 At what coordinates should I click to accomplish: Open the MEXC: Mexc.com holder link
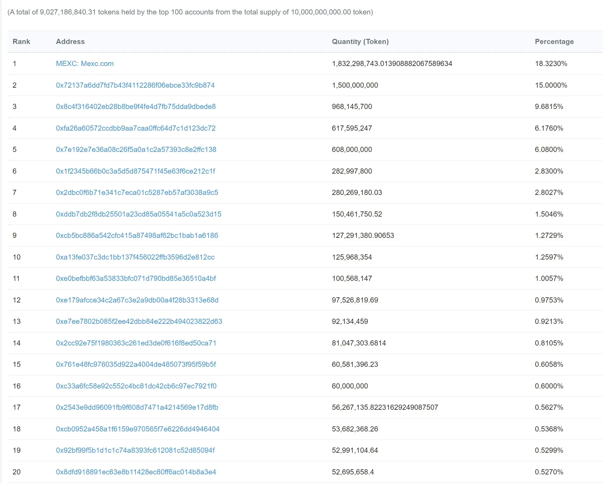tap(85, 64)
